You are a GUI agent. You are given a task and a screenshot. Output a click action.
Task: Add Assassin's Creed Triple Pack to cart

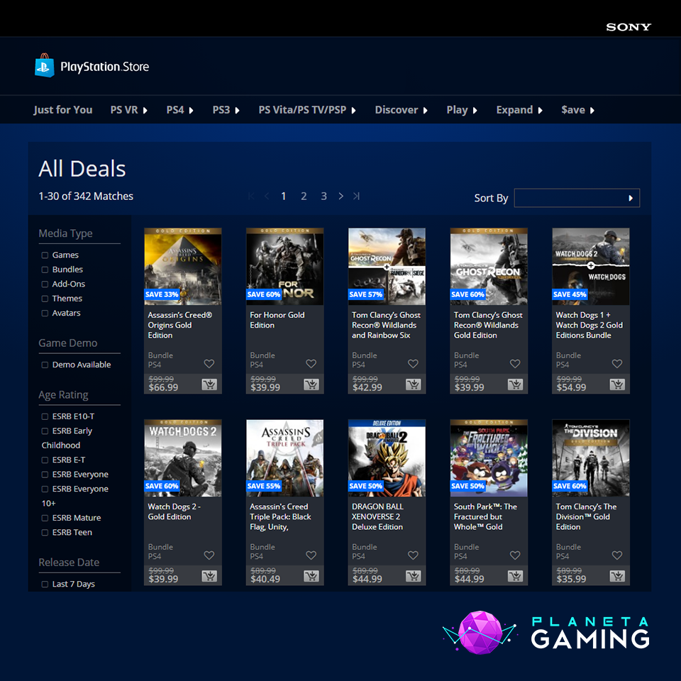click(311, 576)
